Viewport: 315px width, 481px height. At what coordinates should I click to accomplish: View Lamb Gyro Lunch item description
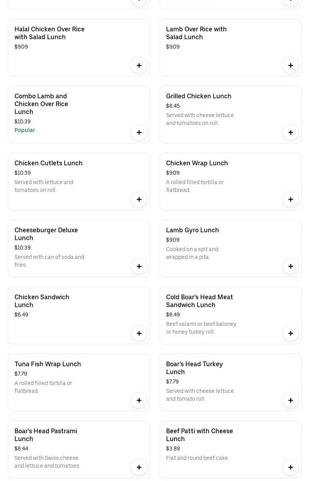pos(192,253)
